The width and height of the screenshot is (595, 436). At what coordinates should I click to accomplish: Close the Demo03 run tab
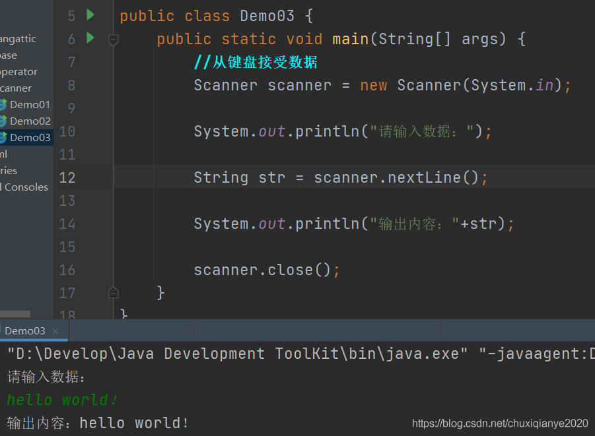coord(55,331)
